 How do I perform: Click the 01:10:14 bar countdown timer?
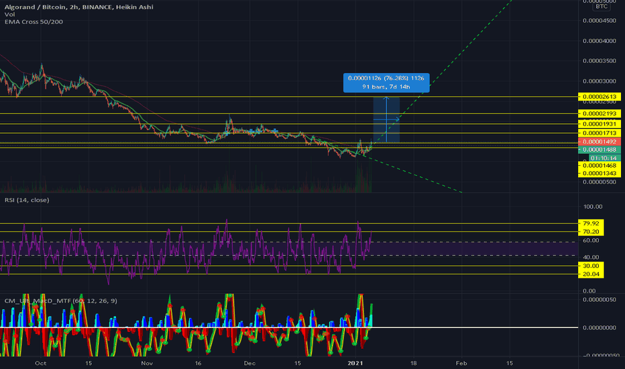click(604, 158)
